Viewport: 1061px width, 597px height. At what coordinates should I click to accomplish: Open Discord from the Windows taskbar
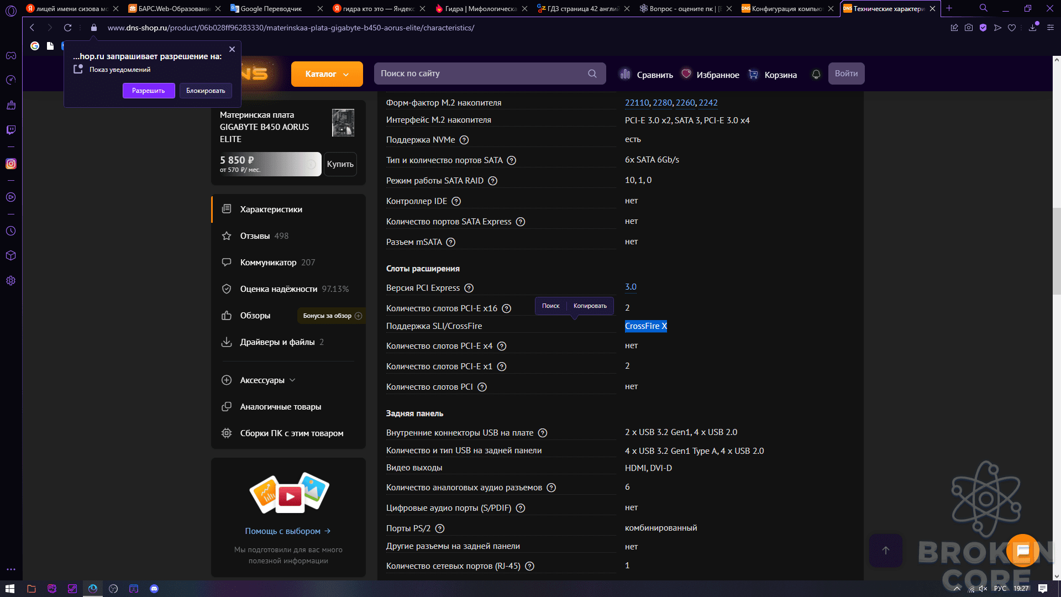(154, 589)
